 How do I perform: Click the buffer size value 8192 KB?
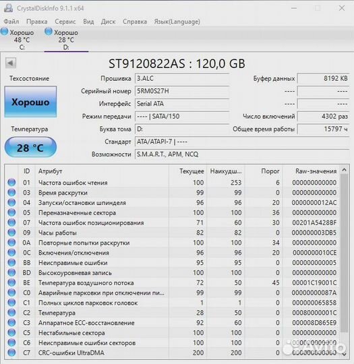323,78
